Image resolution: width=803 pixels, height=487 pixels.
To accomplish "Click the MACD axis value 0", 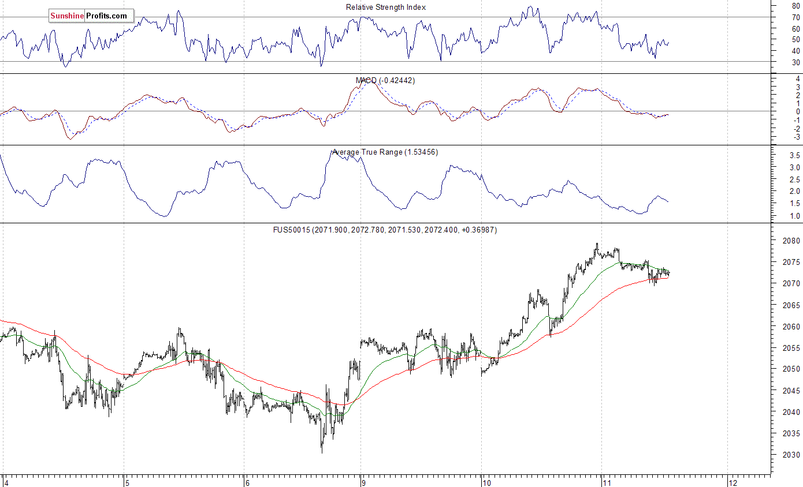I will point(798,111).
